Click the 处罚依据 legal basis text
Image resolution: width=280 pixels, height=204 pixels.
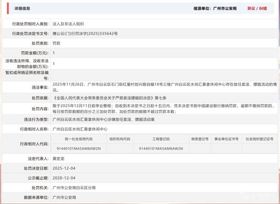[109, 98]
